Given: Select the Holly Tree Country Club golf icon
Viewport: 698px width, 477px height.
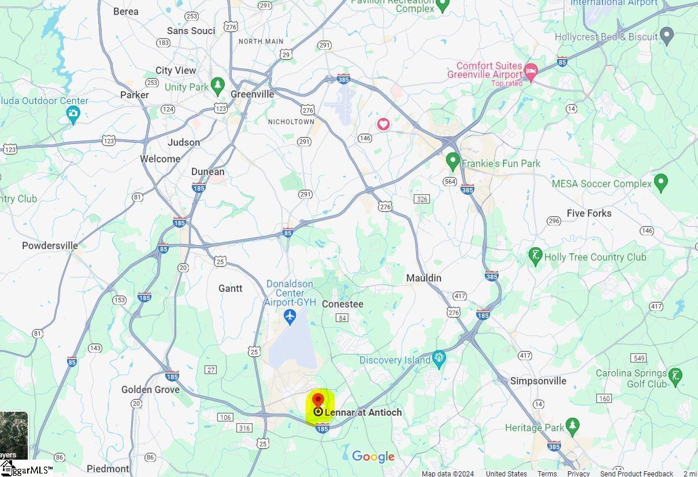Looking at the screenshot, I should pyautogui.click(x=535, y=256).
